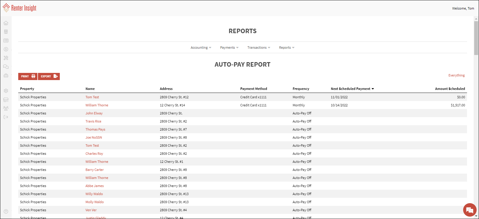
Task: Open Travis Rice tenant link
Action: click(93, 121)
